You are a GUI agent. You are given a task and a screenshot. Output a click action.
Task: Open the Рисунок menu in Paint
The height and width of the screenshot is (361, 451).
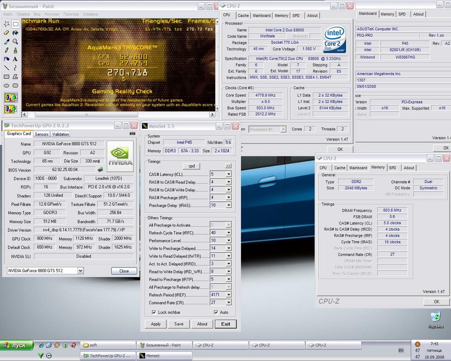(52, 14)
